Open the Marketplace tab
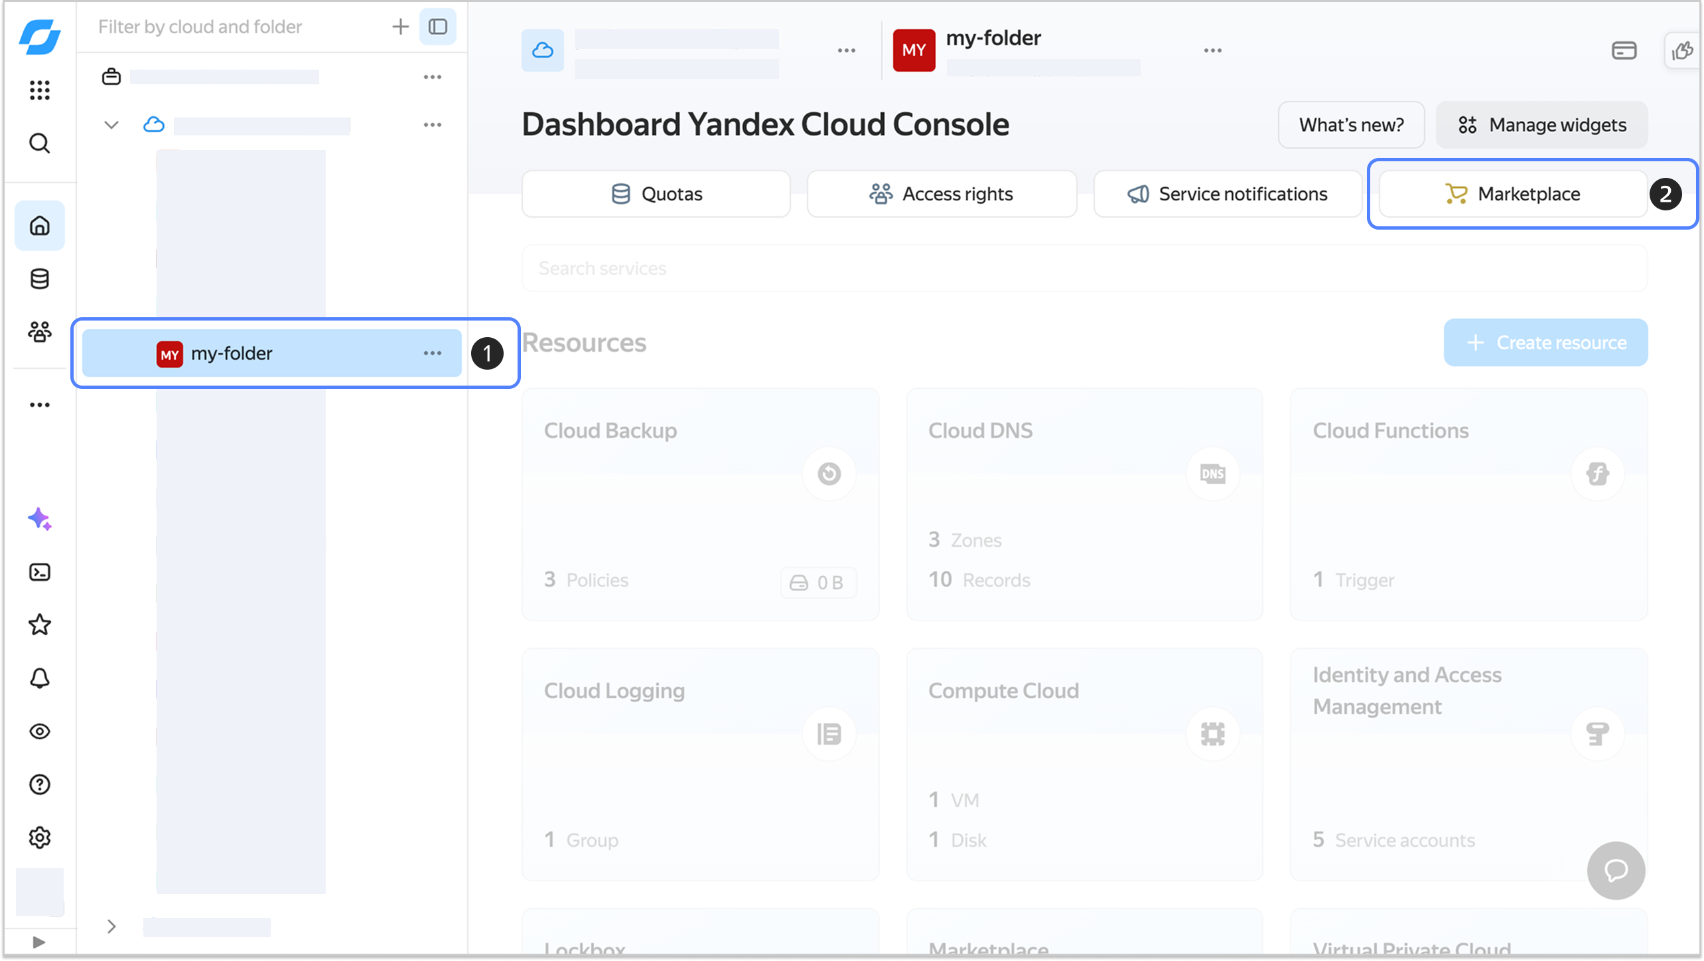The height and width of the screenshot is (961, 1704). (1513, 194)
